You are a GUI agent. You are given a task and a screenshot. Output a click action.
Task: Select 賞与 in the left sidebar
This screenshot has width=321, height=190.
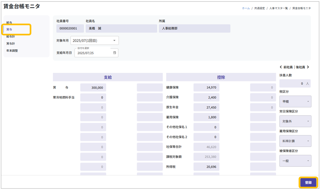click(x=9, y=30)
